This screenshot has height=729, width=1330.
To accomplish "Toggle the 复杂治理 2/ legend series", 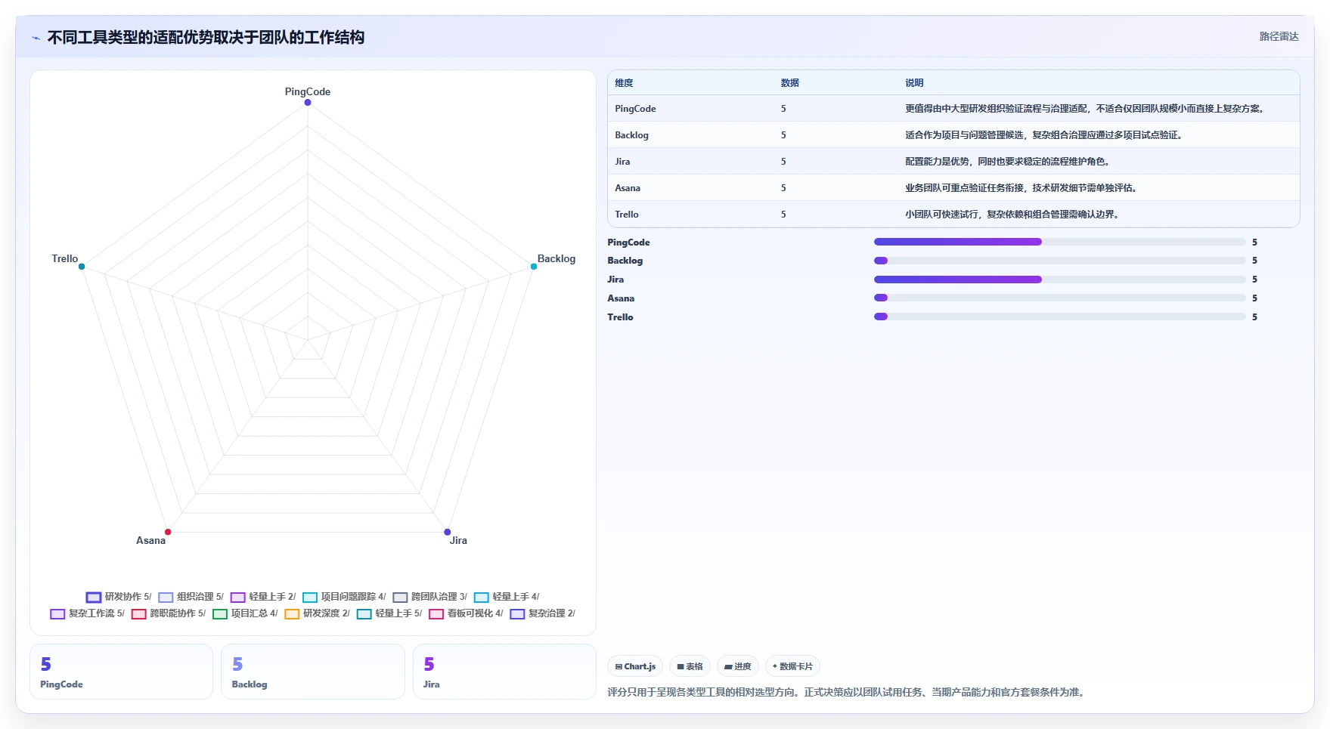I will pos(543,613).
